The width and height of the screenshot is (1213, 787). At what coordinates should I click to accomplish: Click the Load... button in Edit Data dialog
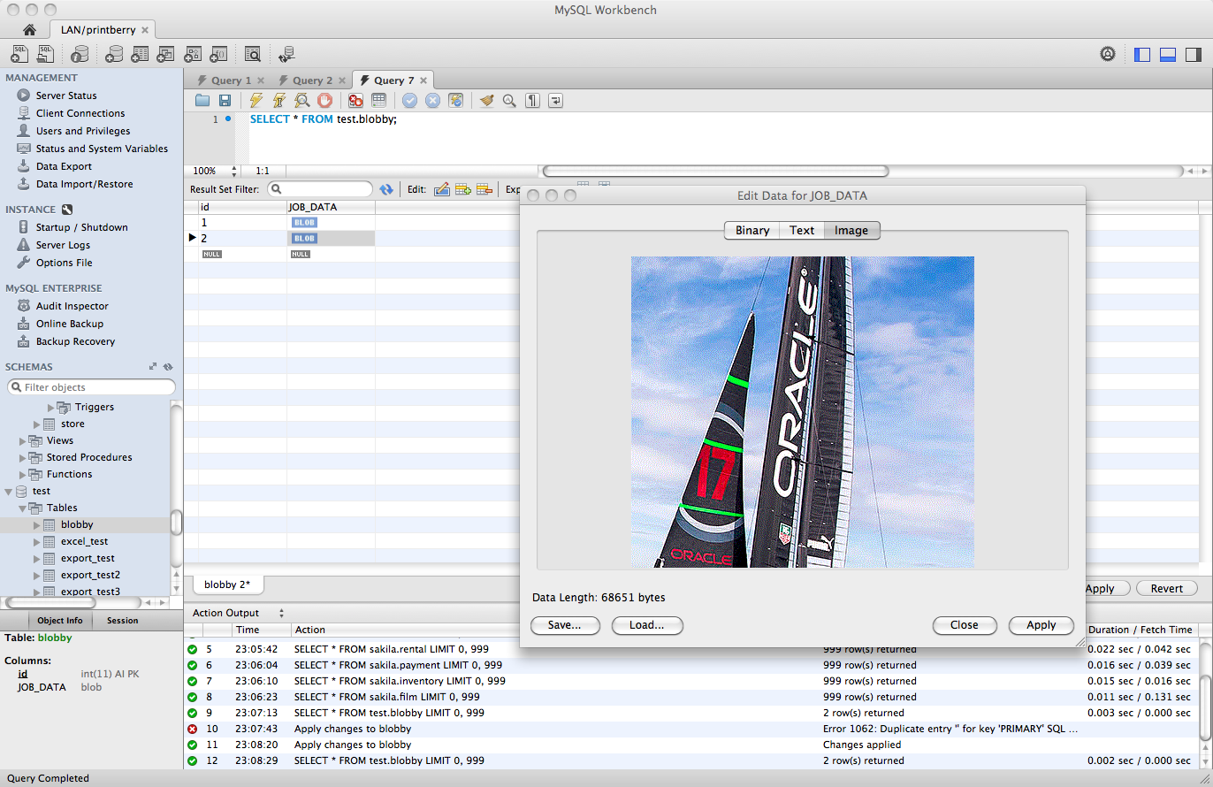coord(646,625)
